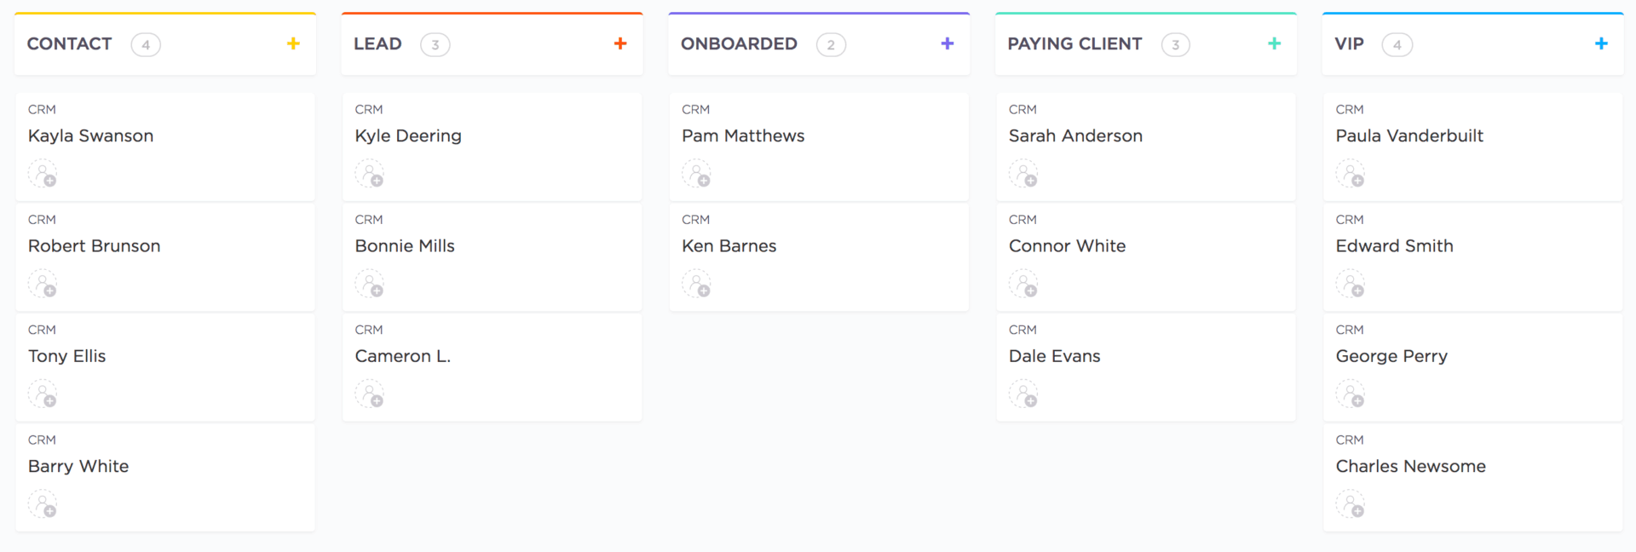Click the CONTACT column header
This screenshot has width=1636, height=552.
click(x=69, y=43)
